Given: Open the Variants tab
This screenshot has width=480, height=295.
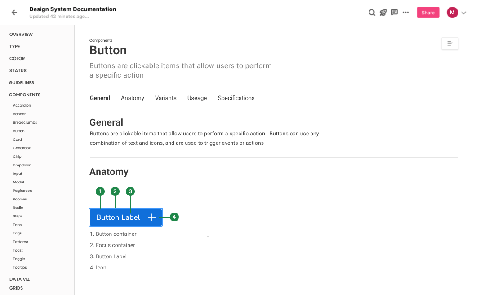Looking at the screenshot, I should coord(165,98).
